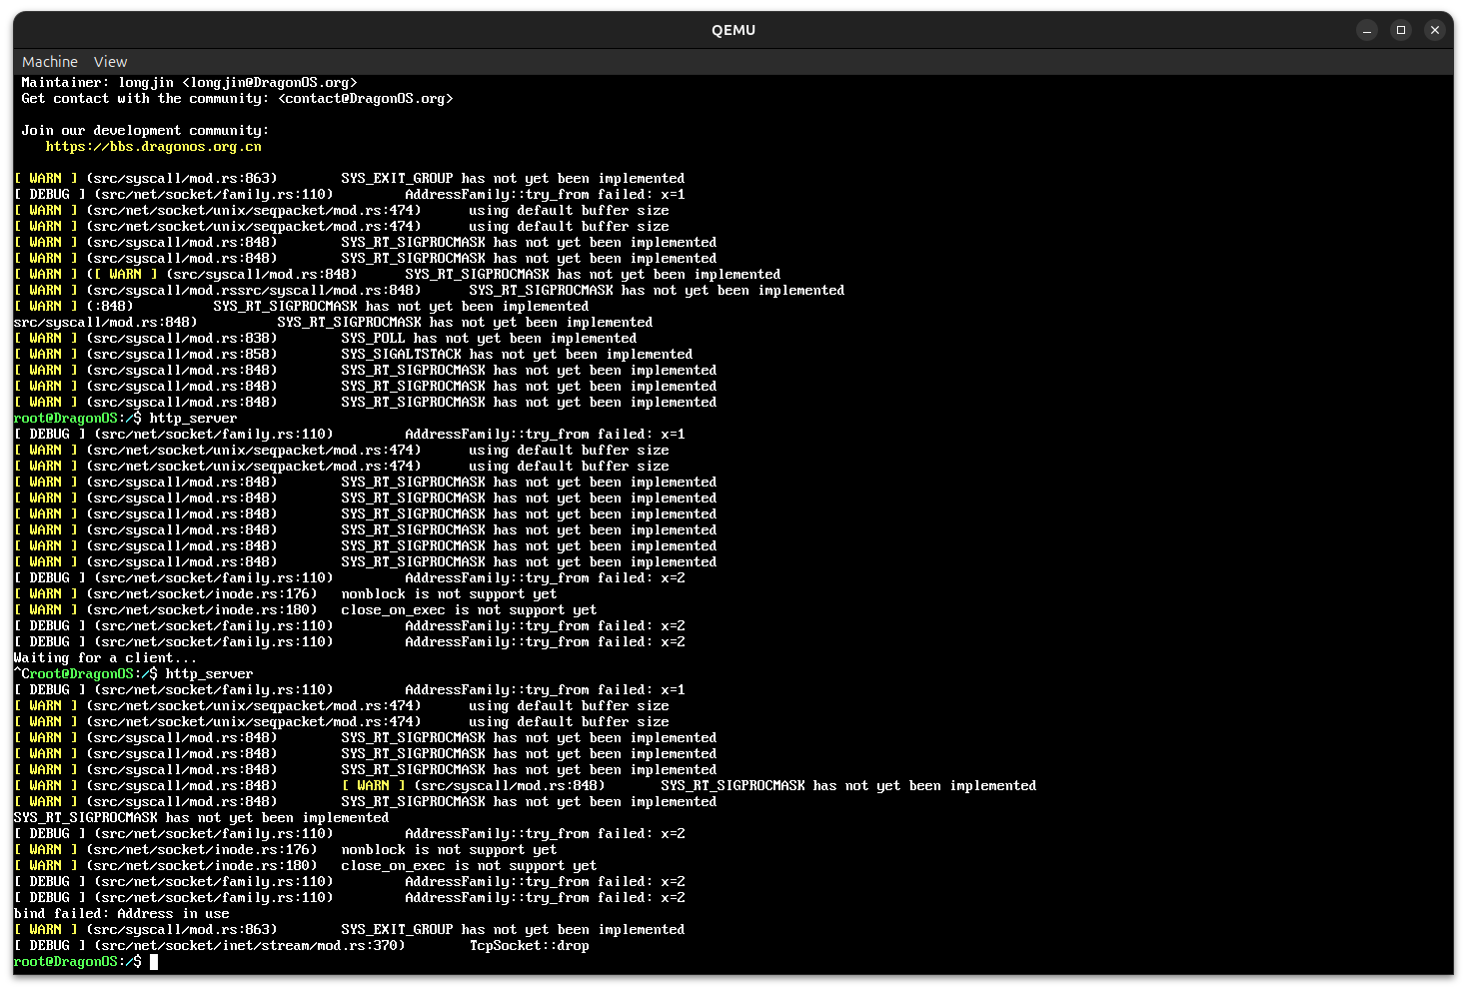1467x991 pixels.
Task: Click 'Join our development community' text
Action: pyautogui.click(x=145, y=131)
